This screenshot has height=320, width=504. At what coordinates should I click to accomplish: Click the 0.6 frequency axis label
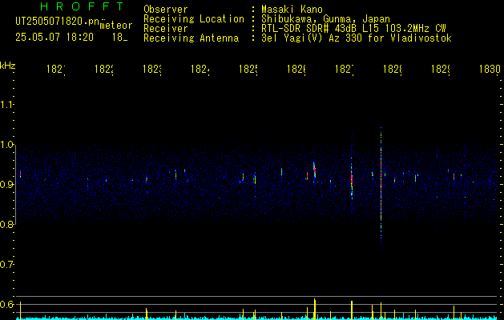point(6,304)
